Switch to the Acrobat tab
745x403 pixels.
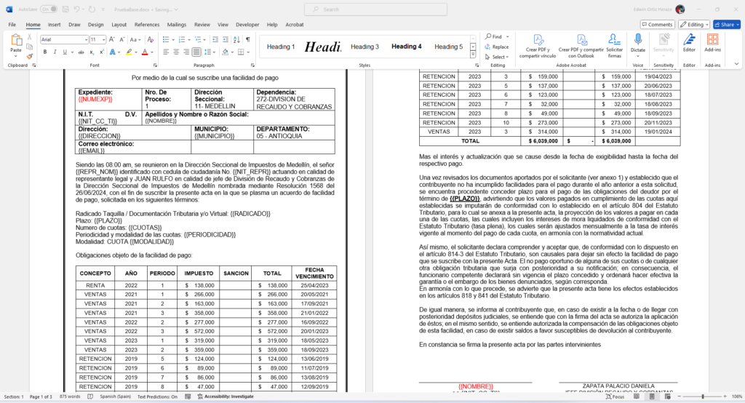(295, 24)
